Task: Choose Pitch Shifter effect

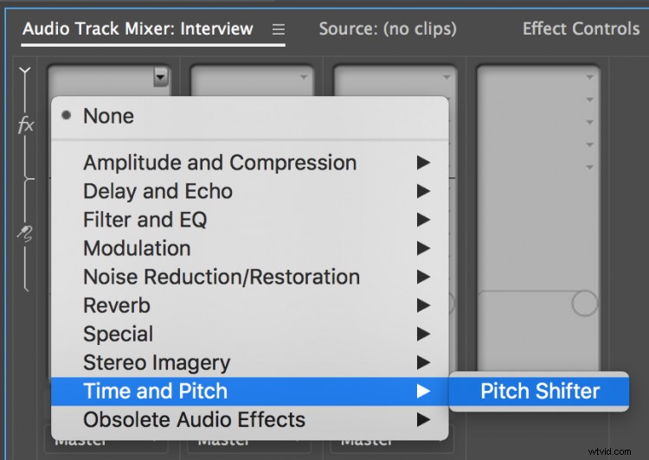Action: pyautogui.click(x=539, y=391)
